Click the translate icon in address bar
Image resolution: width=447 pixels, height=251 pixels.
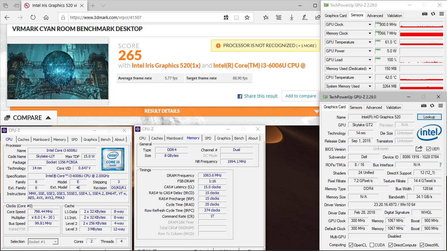(226, 17)
